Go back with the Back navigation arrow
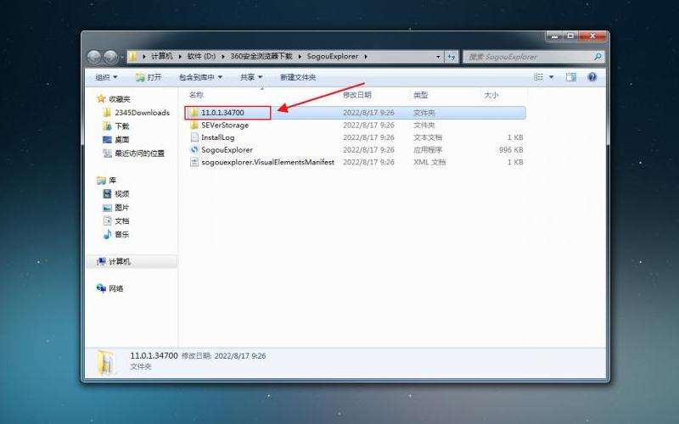 tap(94, 57)
